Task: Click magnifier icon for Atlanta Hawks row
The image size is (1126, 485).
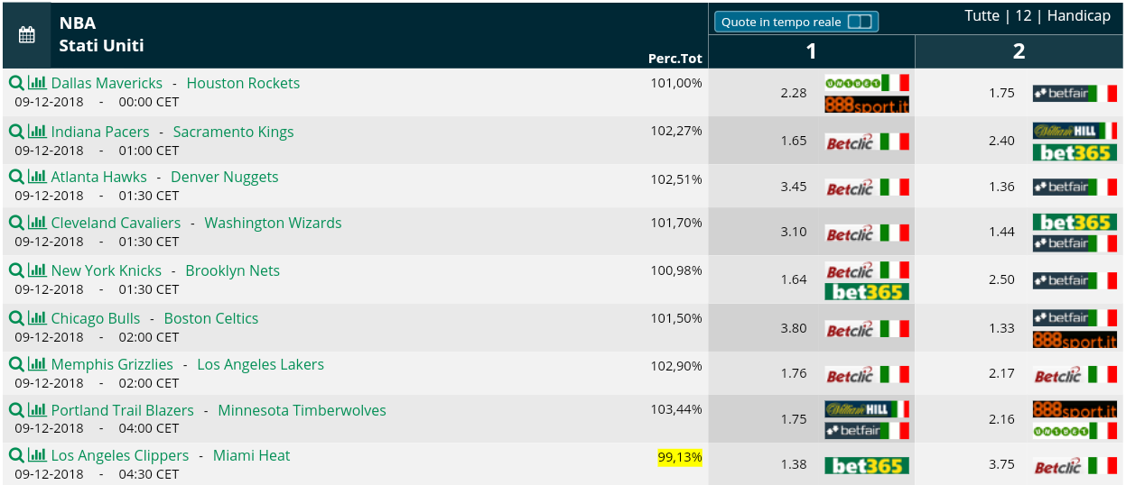Action: [16, 177]
